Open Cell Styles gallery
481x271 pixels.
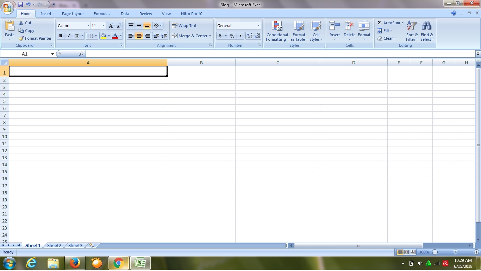(316, 31)
